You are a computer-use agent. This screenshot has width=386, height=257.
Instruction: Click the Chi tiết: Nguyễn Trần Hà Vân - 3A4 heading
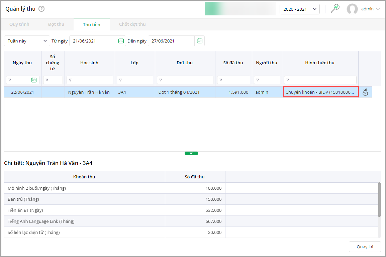48,163
